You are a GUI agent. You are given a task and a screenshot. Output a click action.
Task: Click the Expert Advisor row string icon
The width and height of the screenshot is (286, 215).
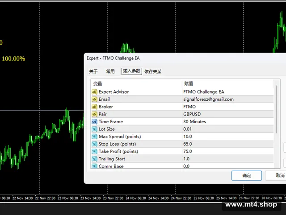pyautogui.click(x=94, y=92)
